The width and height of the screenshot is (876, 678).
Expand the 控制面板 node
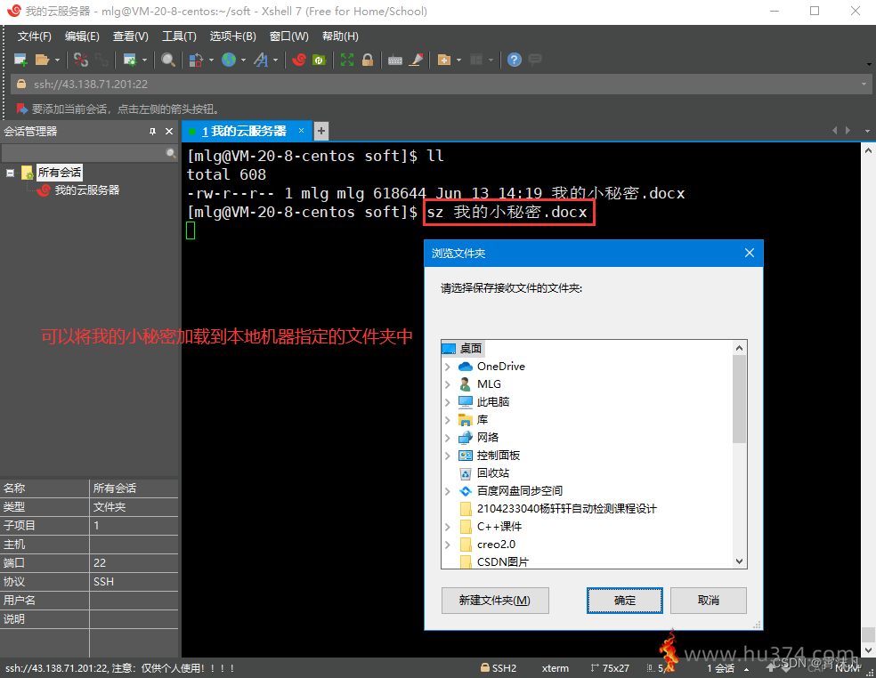(448, 456)
